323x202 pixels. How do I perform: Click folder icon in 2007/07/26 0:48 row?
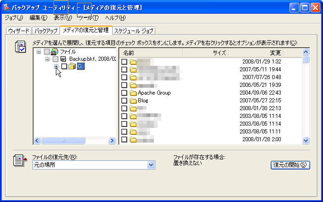pyautogui.click(x=133, y=77)
